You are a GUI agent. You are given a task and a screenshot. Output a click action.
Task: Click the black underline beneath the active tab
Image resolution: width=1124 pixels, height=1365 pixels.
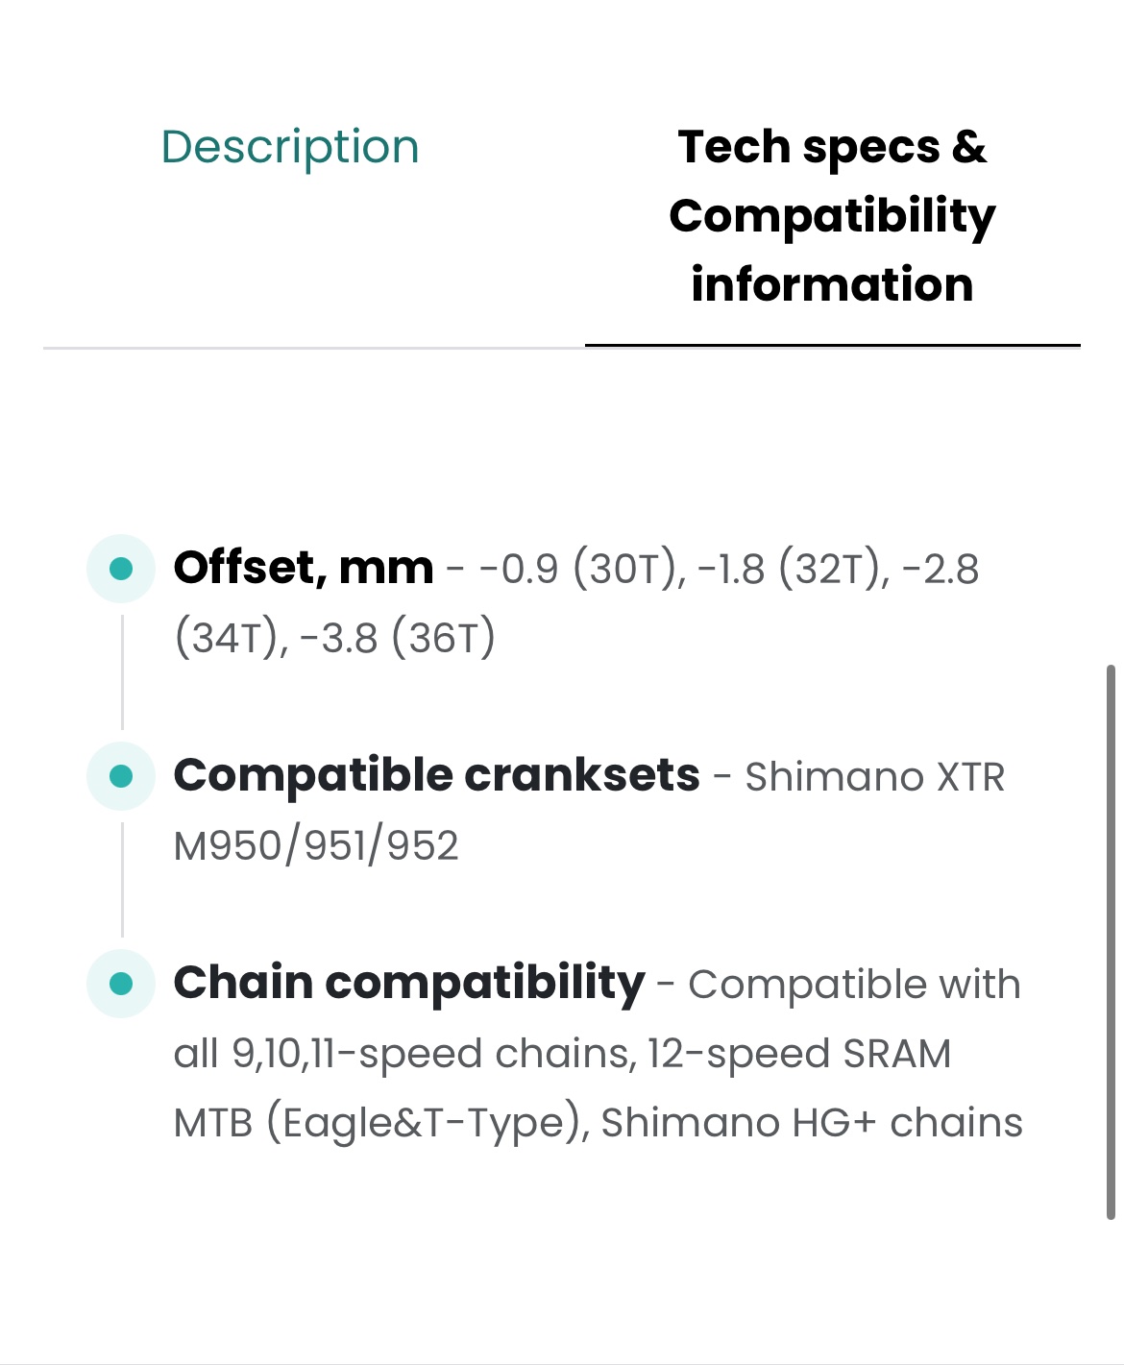pos(832,345)
